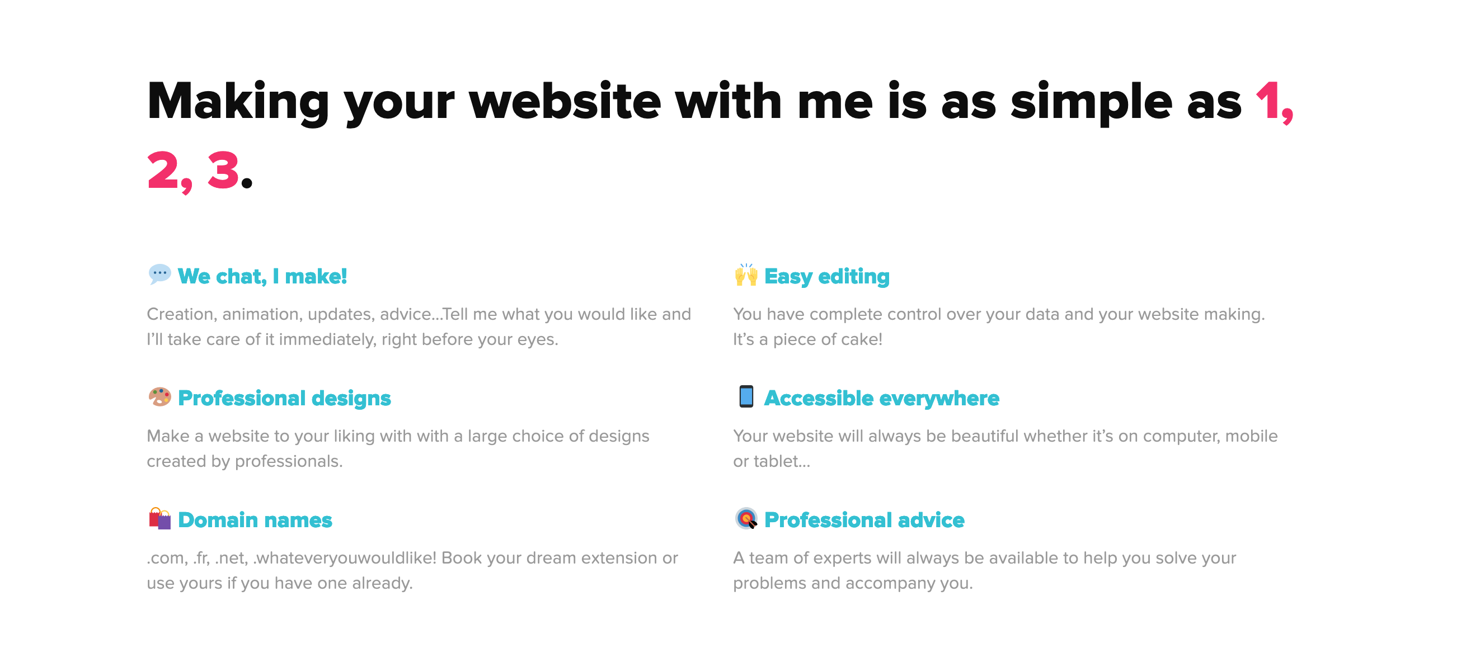Screen dimensions: 1466x672
Task: Click the 'team of experts' description paragraph
Action: click(x=985, y=570)
